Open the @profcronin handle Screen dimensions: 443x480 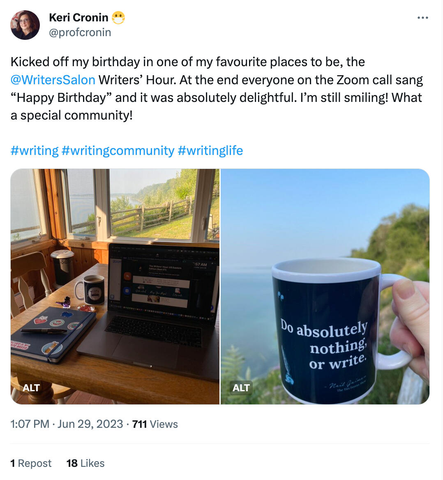click(x=80, y=32)
